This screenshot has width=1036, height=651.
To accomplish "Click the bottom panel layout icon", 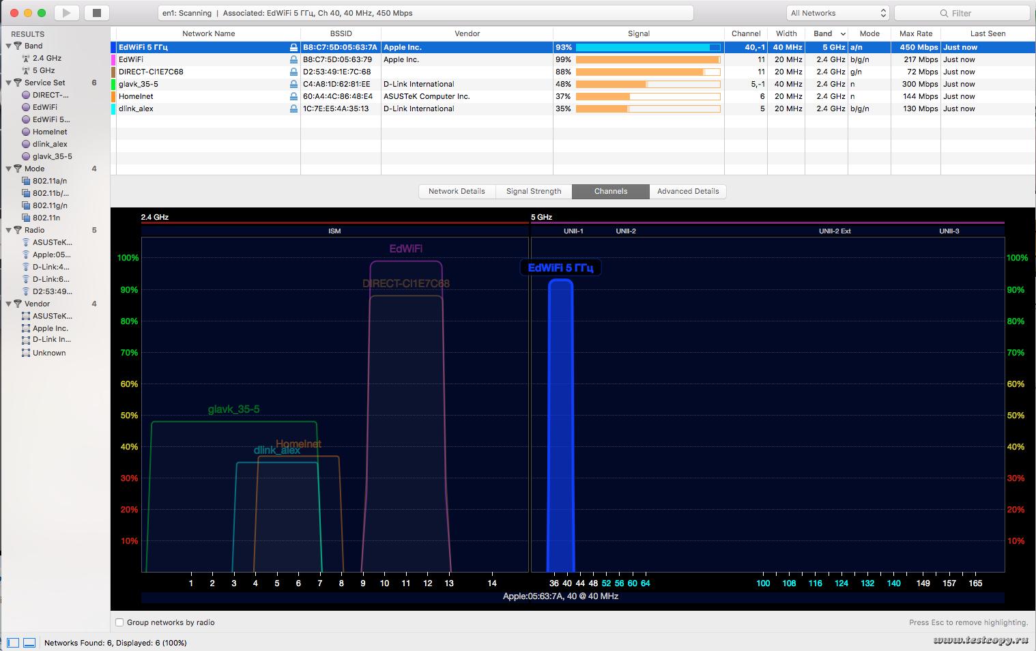I will point(29,643).
